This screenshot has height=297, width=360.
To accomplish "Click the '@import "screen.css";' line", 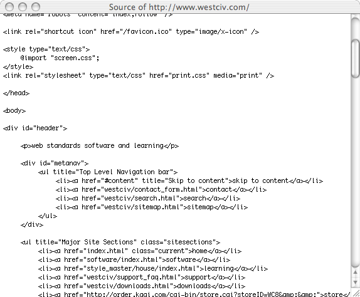I will (60, 58).
